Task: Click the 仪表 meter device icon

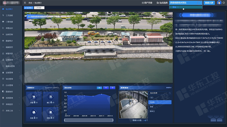Action: [33, 112]
